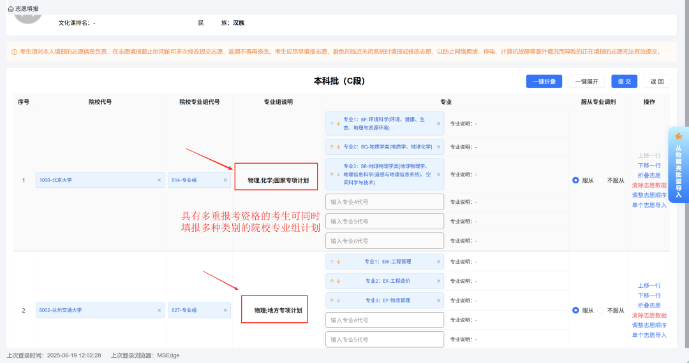The width and height of the screenshot is (689, 363).
Task: Expand all entries with 一键展开
Action: [587, 82]
